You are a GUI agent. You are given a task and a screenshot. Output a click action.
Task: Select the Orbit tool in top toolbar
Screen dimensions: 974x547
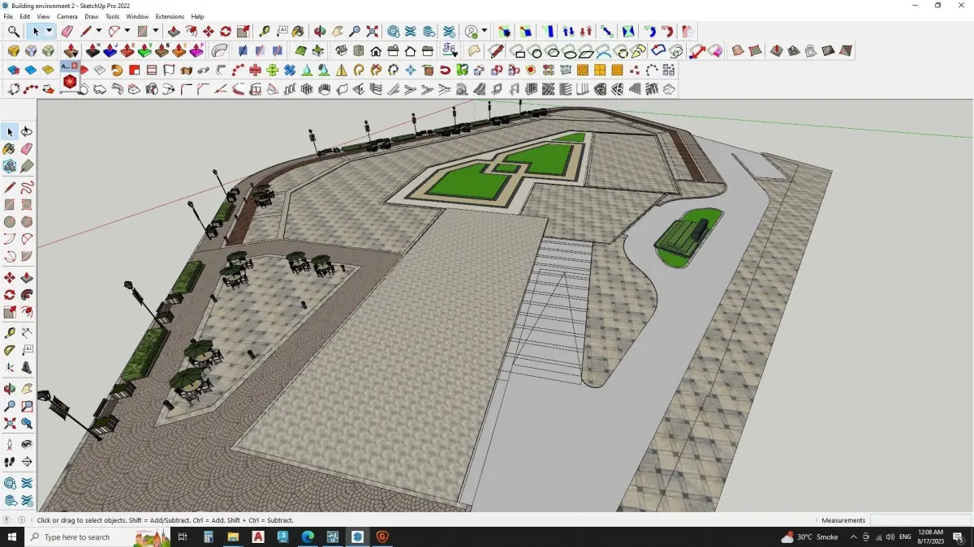[319, 32]
